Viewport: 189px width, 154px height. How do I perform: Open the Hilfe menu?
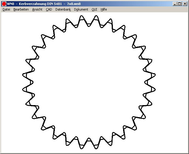click(x=104, y=9)
